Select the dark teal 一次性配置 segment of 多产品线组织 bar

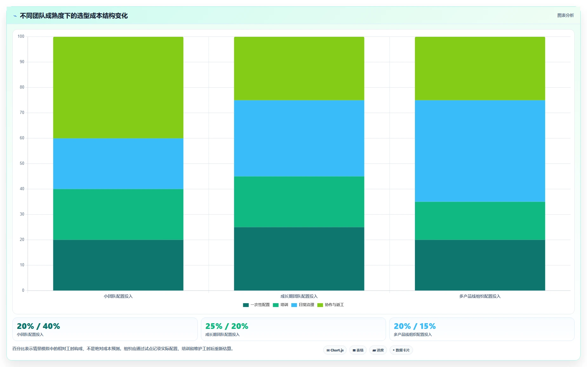click(480, 265)
